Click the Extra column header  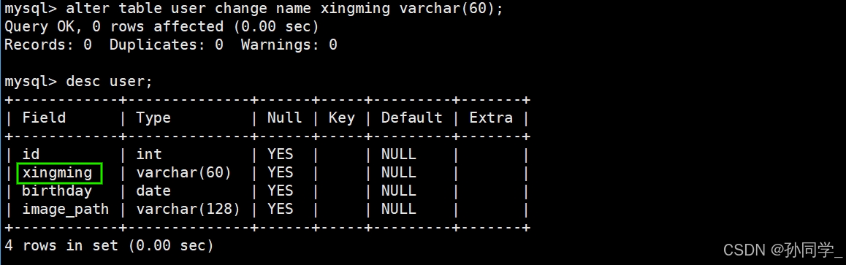[491, 118]
